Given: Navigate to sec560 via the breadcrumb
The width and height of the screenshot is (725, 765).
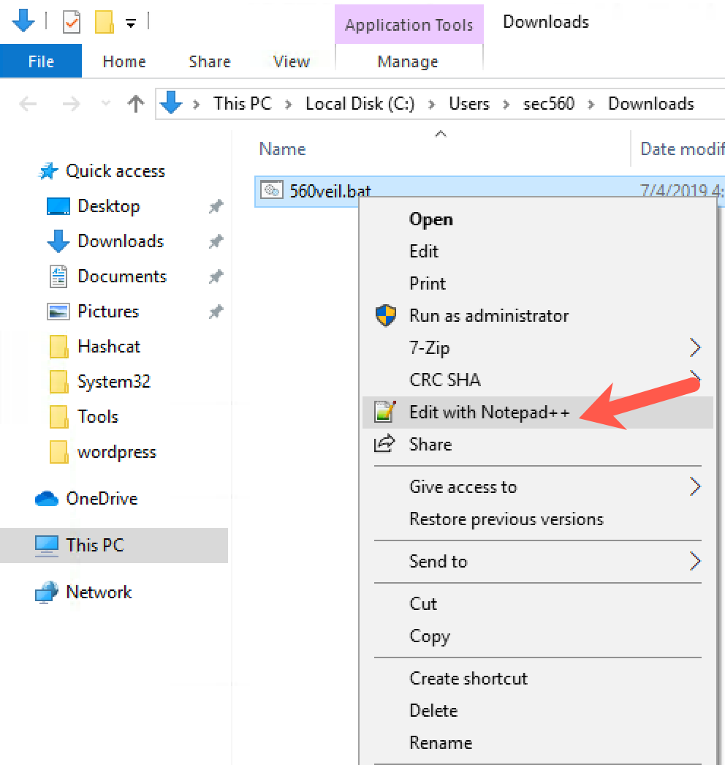Looking at the screenshot, I should pos(549,104).
